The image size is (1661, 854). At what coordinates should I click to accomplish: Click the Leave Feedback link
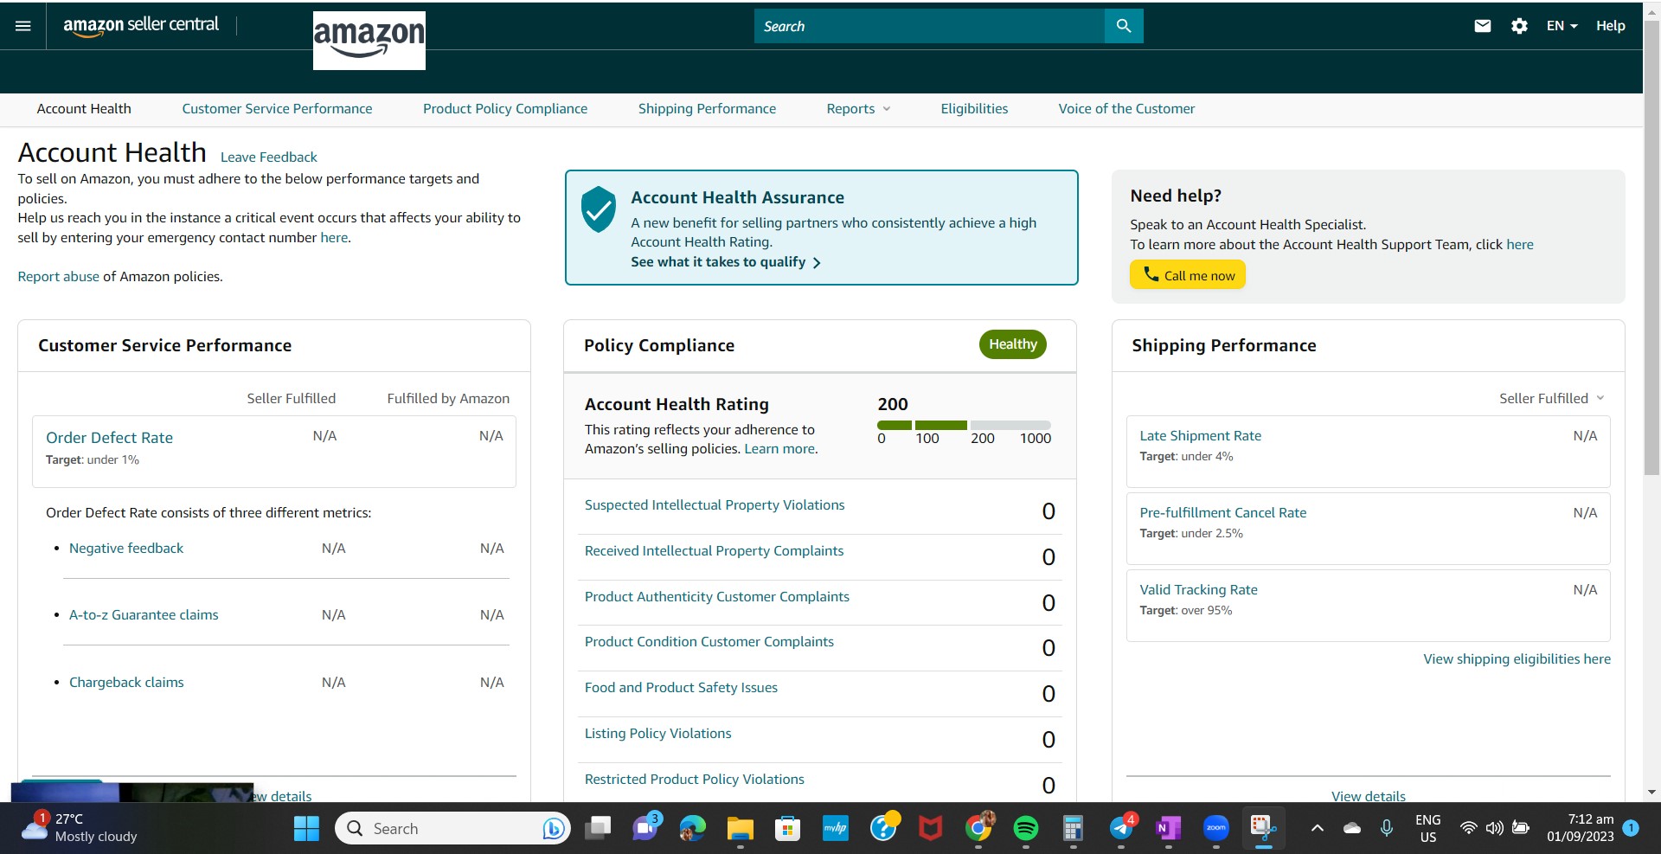[269, 157]
